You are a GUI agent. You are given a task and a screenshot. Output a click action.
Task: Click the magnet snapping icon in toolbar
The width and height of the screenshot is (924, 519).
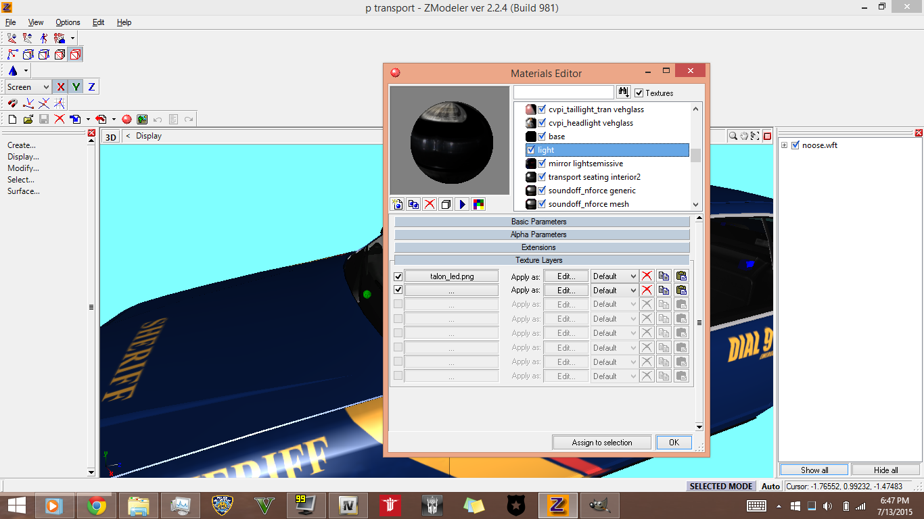click(13, 103)
